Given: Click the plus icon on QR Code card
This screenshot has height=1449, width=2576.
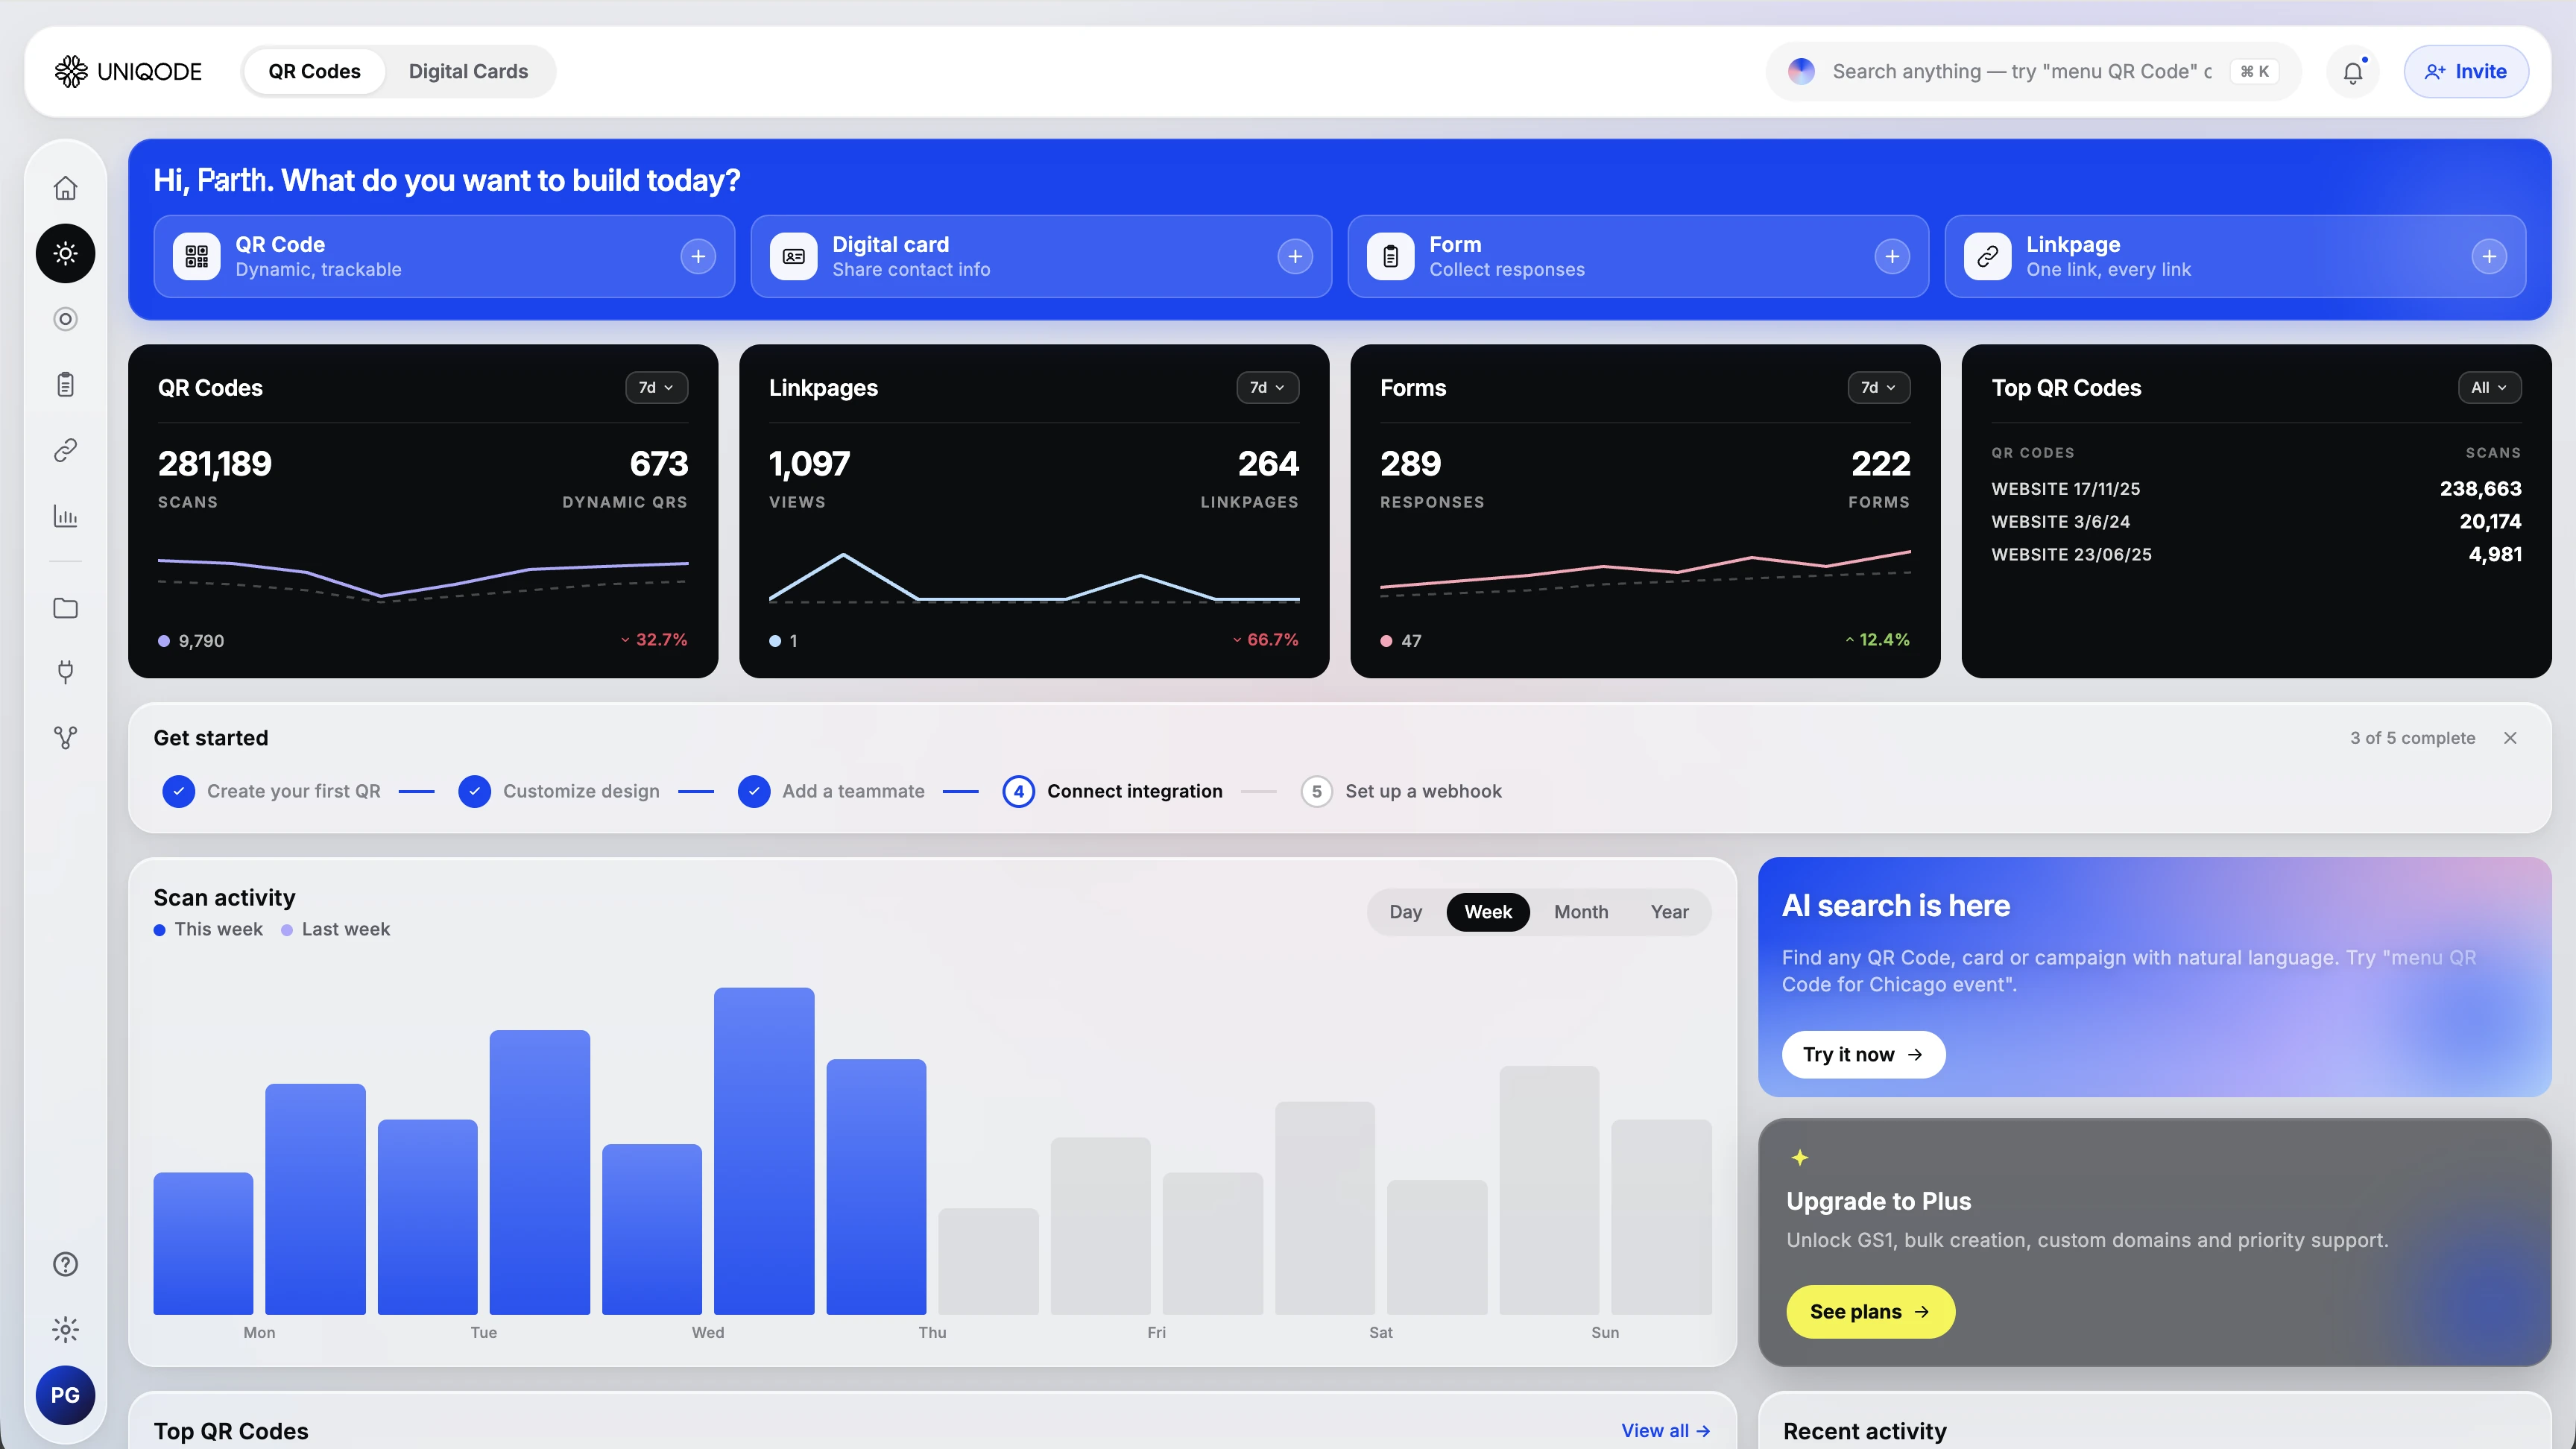Looking at the screenshot, I should pos(698,257).
